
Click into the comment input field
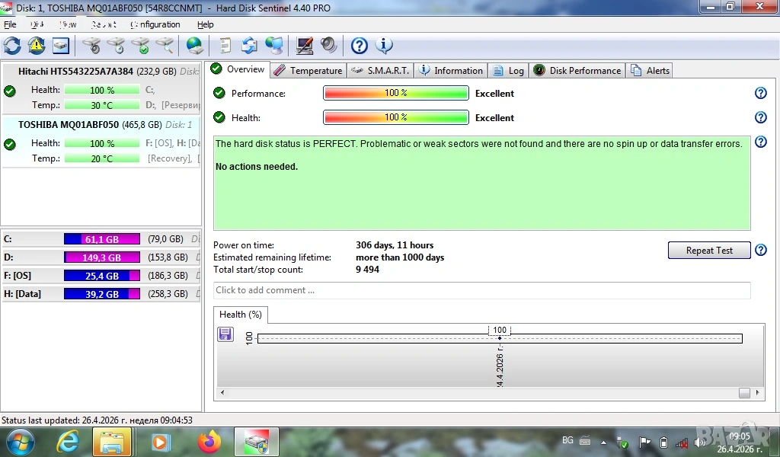[x=481, y=290]
